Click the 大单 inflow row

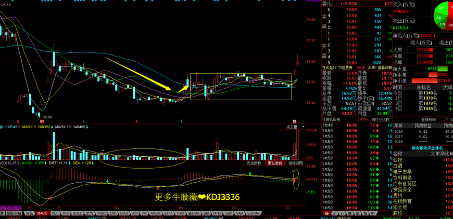[x=423, y=50]
